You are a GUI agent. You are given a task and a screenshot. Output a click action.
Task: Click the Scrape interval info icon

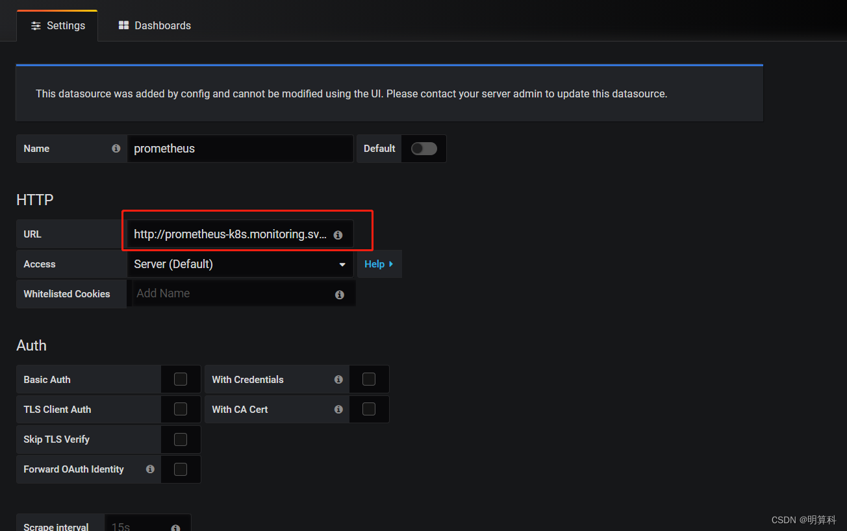click(x=175, y=528)
